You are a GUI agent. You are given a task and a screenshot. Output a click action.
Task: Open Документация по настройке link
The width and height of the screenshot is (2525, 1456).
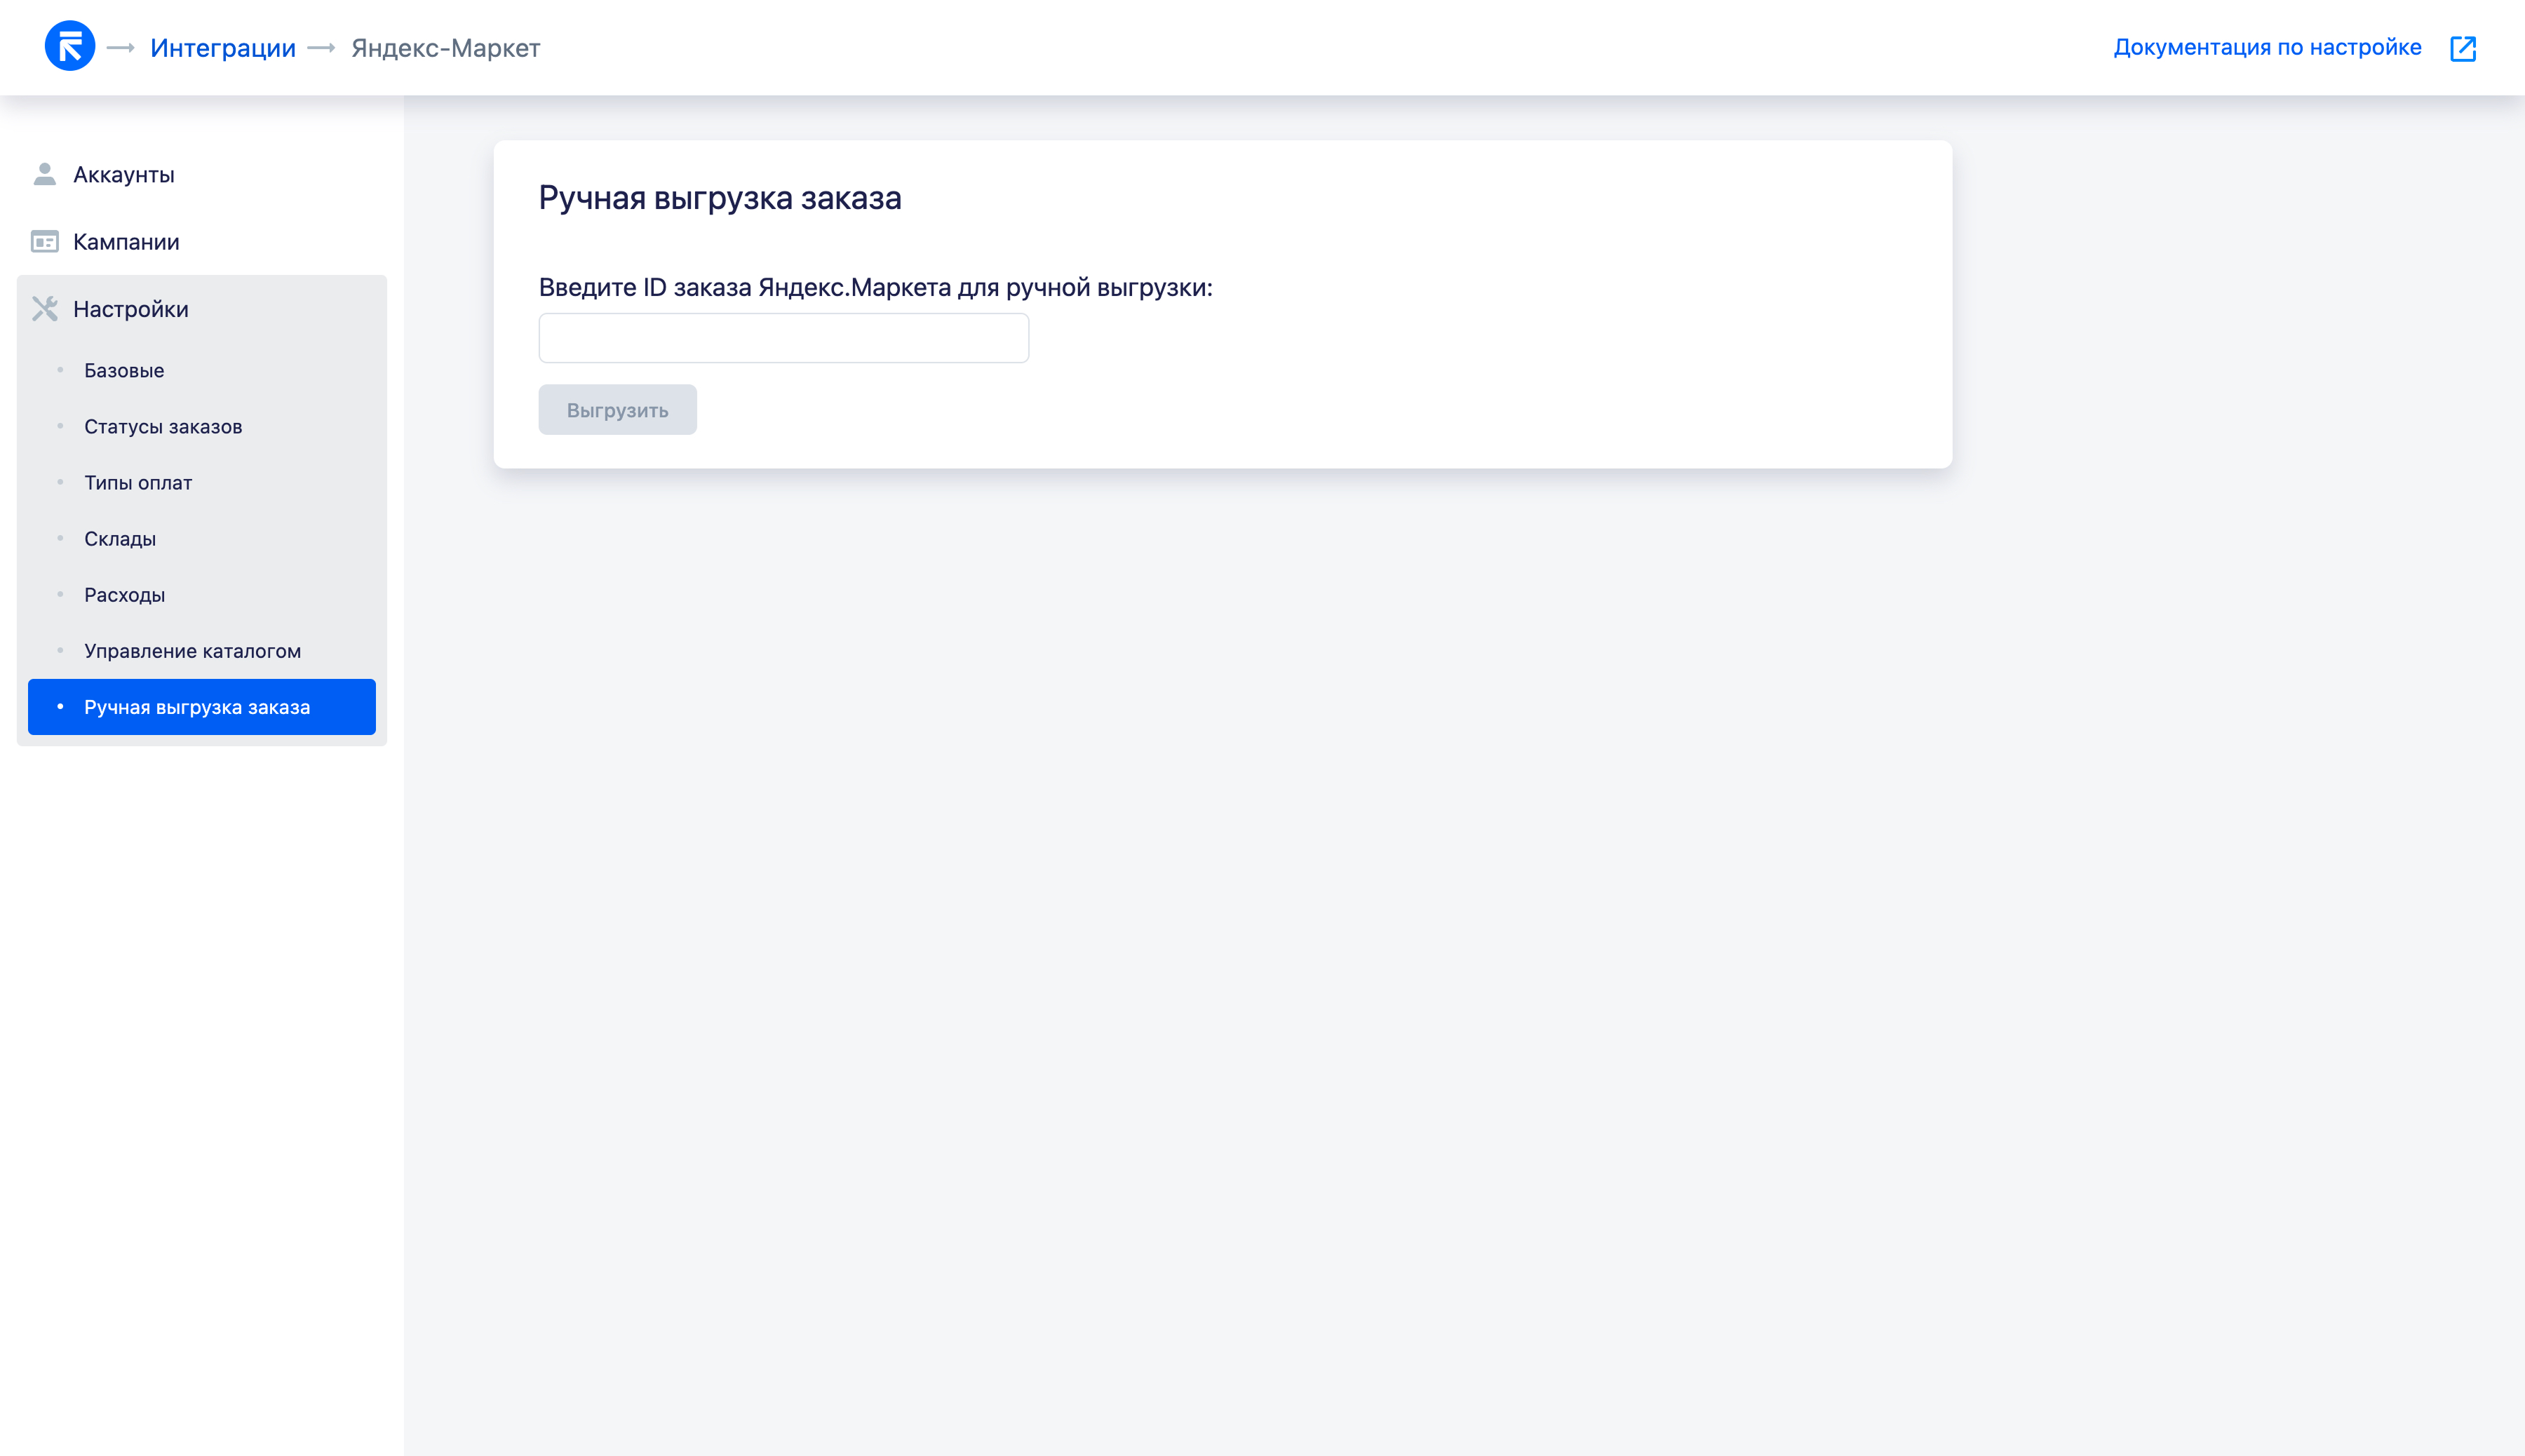pos(2267,47)
